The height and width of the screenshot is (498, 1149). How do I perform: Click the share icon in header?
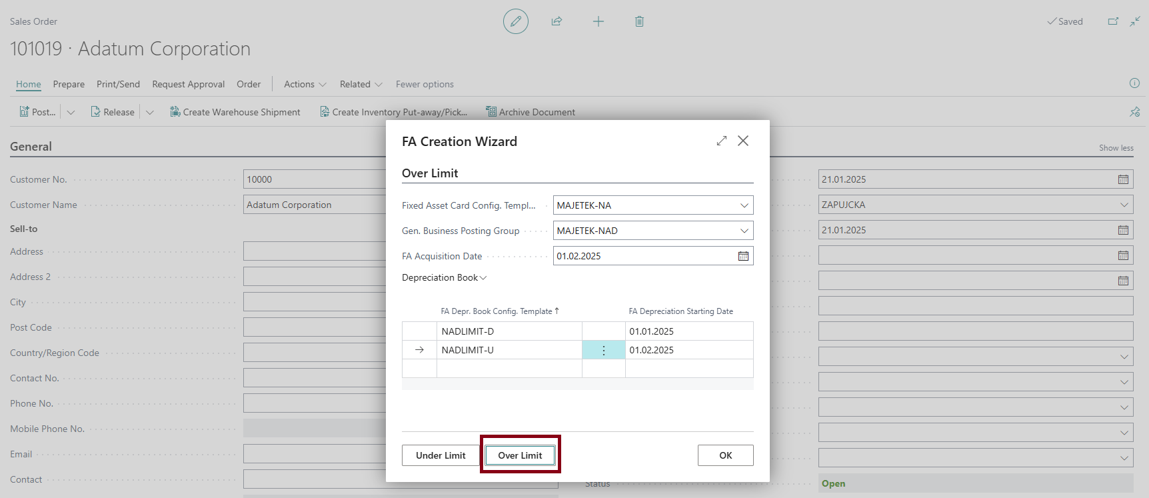pos(557,21)
